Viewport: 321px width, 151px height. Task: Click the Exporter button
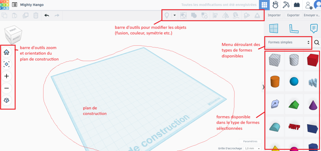tap(293, 15)
